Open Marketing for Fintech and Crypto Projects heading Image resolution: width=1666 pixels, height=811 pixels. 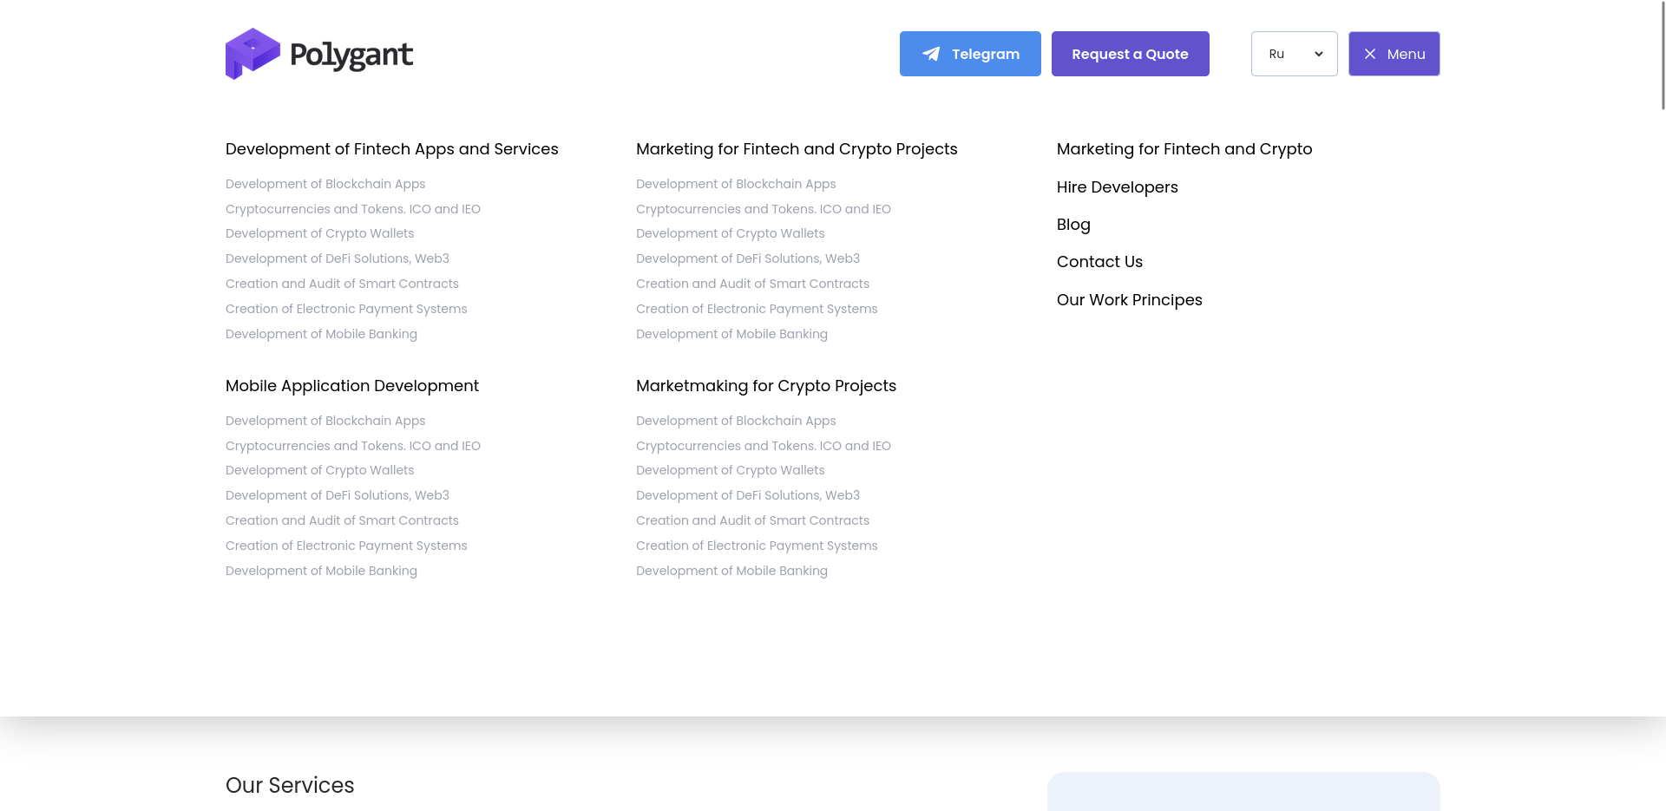pyautogui.click(x=796, y=149)
